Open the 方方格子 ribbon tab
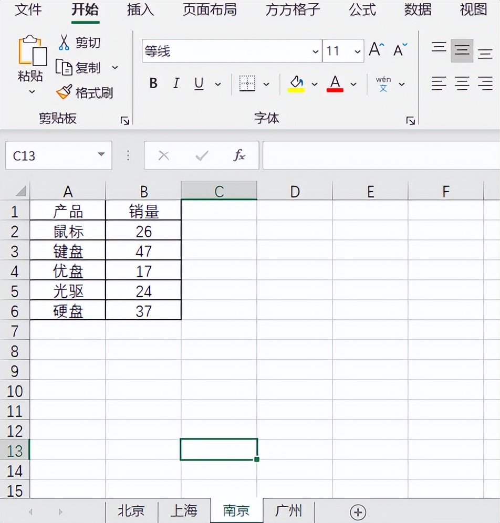 coord(291,9)
